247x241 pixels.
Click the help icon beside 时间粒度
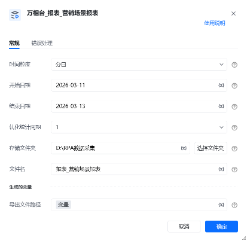tap(234, 65)
